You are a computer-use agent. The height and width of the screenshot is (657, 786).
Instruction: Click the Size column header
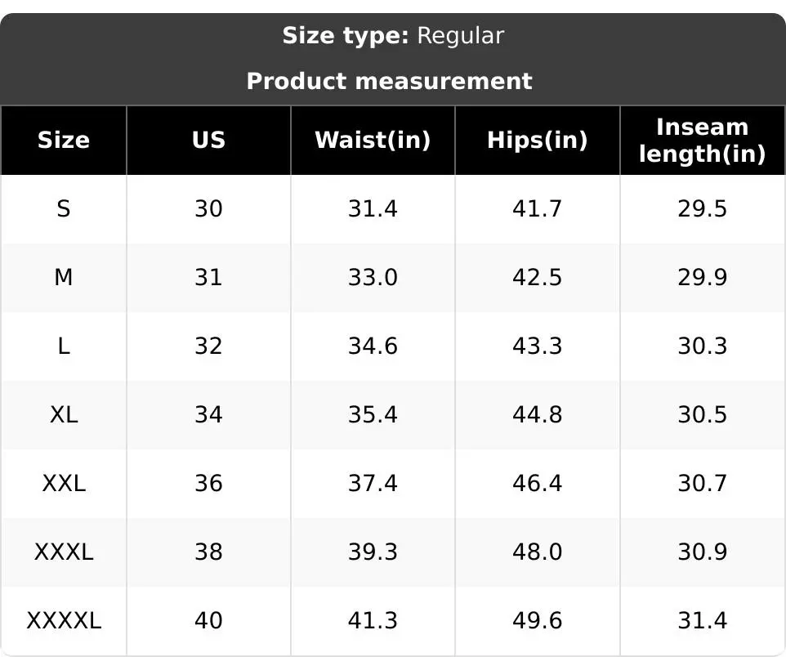tap(64, 140)
